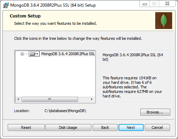This screenshot has height=139, width=178.
Task: Proceed with the Next button
Action: pyautogui.click(x=131, y=127)
